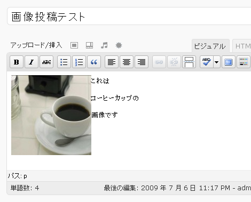Image resolution: width=251 pixels, height=202 pixels.
Task: Show the kitchen sink advanced toolbar
Action: point(244,62)
